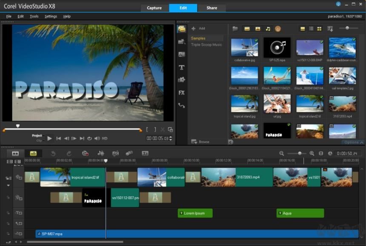Open the Sound Mixer tool

point(101,153)
